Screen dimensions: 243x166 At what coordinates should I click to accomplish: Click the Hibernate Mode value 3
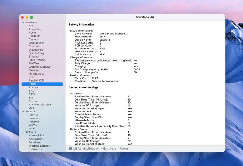pyautogui.click(x=128, y=120)
